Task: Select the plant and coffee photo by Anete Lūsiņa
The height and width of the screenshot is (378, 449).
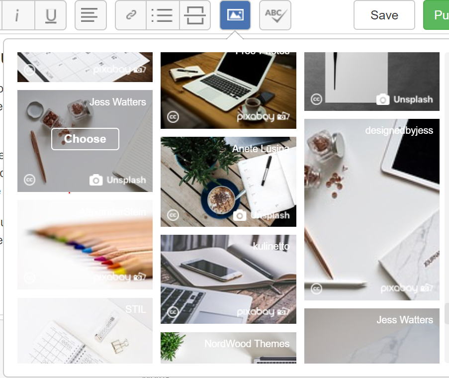Action: click(229, 182)
